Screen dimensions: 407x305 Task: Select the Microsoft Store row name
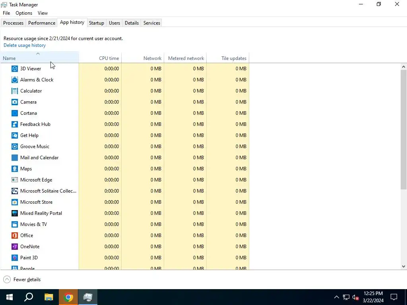click(36, 202)
